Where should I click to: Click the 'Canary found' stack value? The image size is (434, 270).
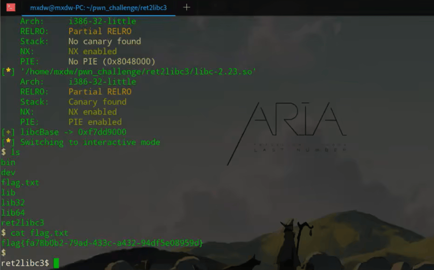pyautogui.click(x=97, y=102)
